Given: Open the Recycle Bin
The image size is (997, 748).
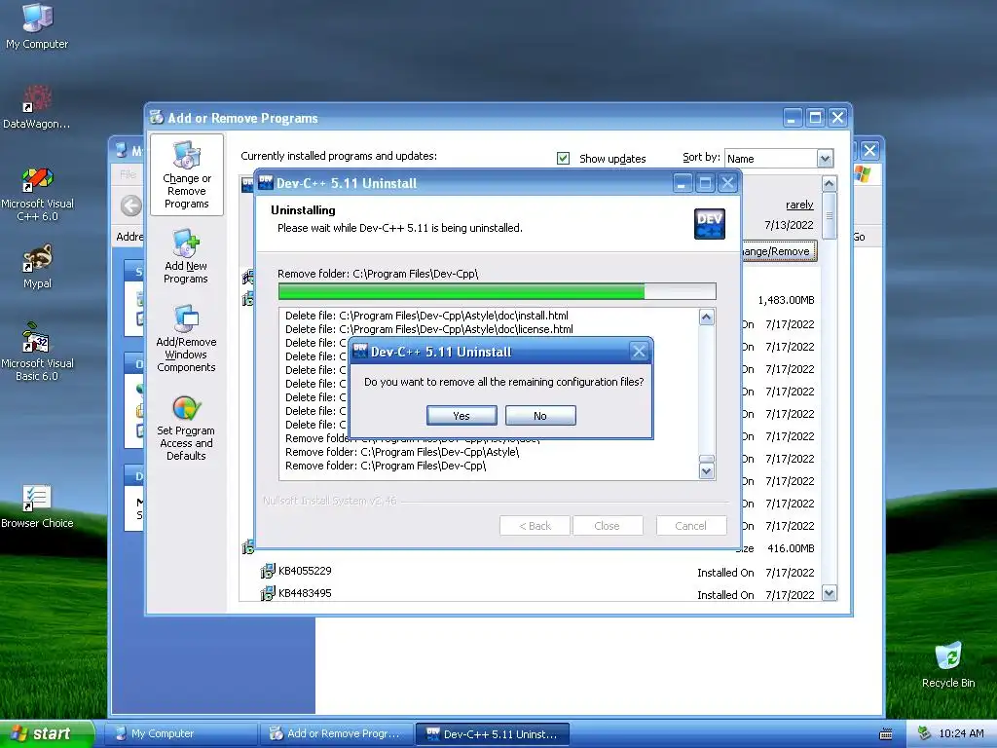Looking at the screenshot, I should tap(948, 665).
